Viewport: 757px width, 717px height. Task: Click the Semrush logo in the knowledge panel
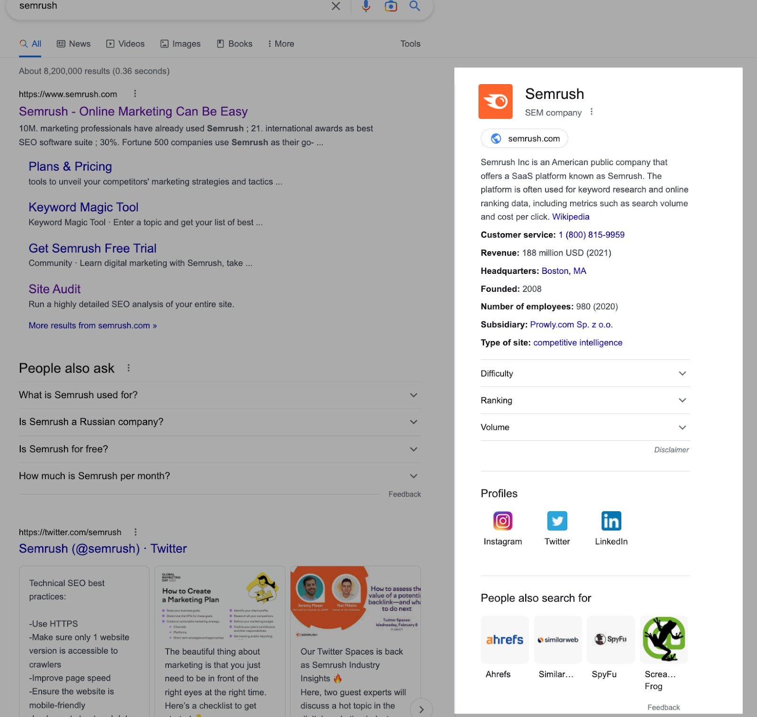(x=495, y=101)
